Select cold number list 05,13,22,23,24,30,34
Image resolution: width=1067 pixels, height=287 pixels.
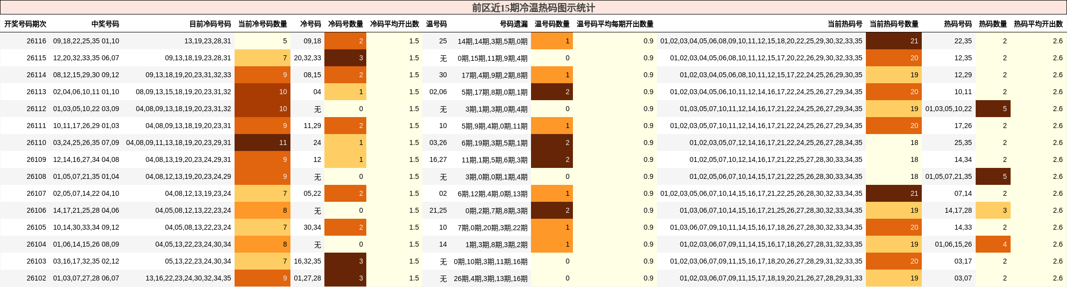point(198,261)
